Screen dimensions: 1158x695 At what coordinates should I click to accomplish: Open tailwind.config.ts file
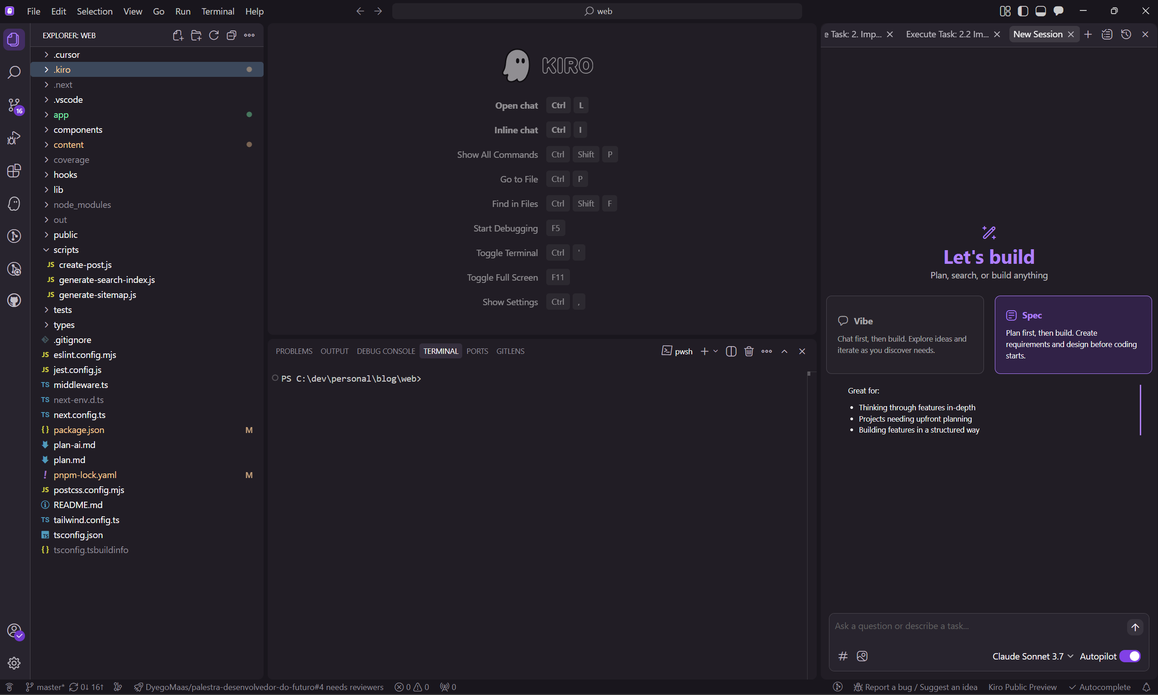[x=147, y=520]
